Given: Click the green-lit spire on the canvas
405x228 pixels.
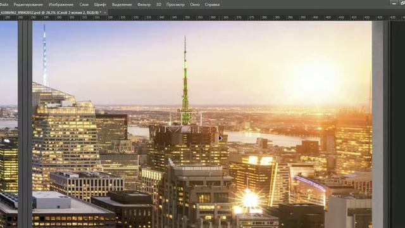Looking at the screenshot, I should coord(185,80).
